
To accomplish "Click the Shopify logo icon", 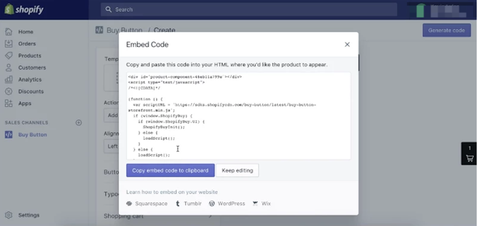I will pos(9,9).
